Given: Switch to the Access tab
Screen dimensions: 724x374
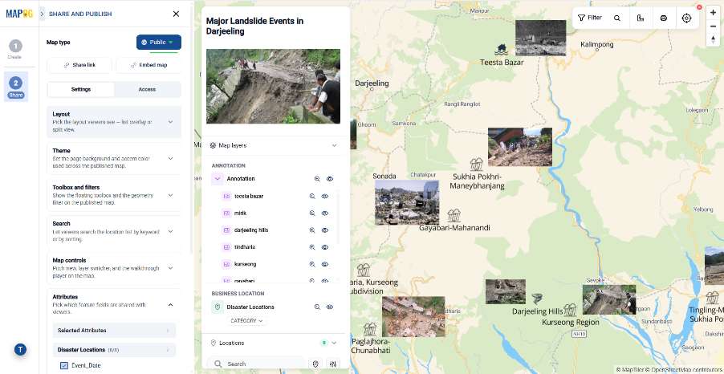Looking at the screenshot, I should click(148, 90).
